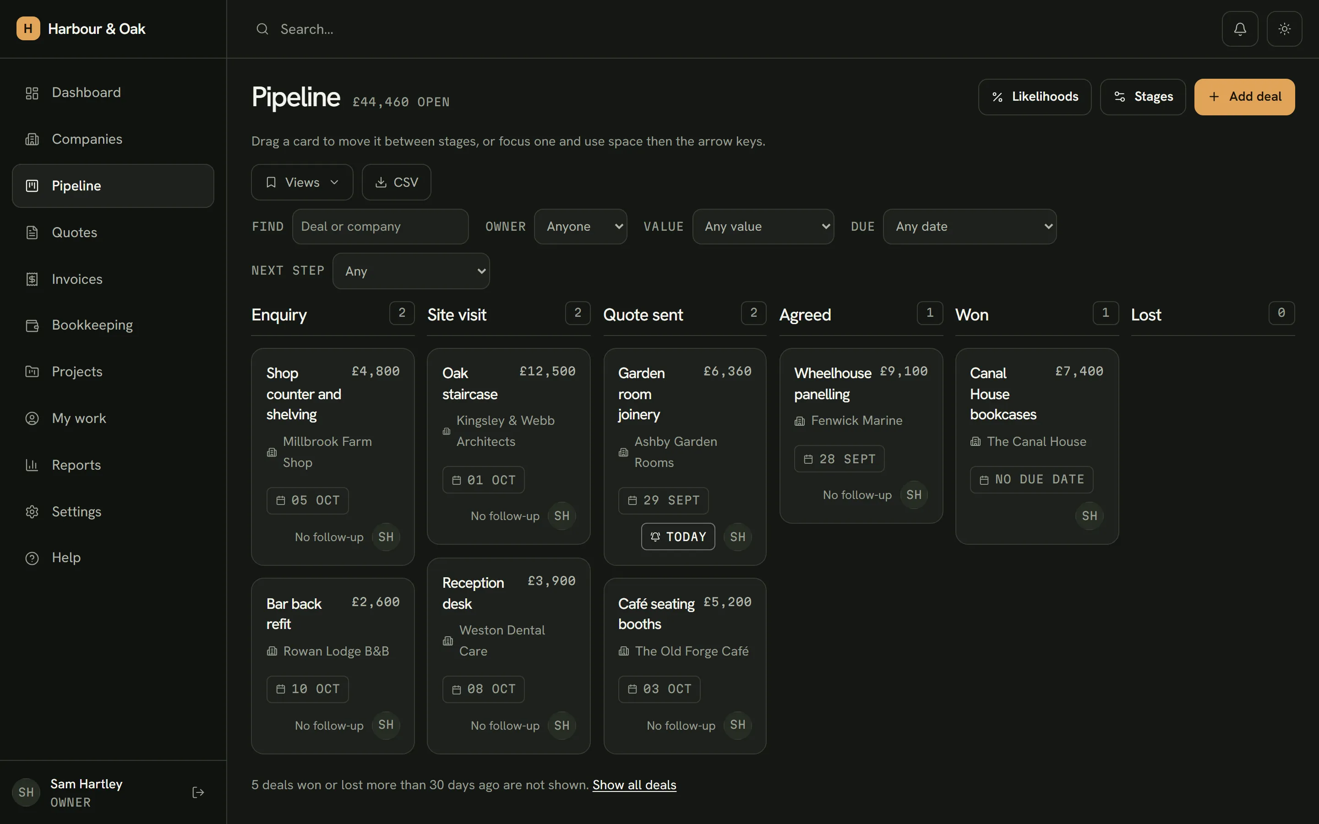Click the Settings gear icon in sidebar
The width and height of the screenshot is (1319, 824).
pos(32,512)
